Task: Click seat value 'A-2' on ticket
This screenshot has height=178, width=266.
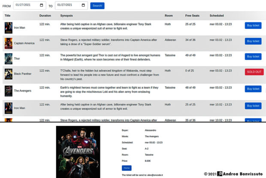Action: [x=147, y=149]
